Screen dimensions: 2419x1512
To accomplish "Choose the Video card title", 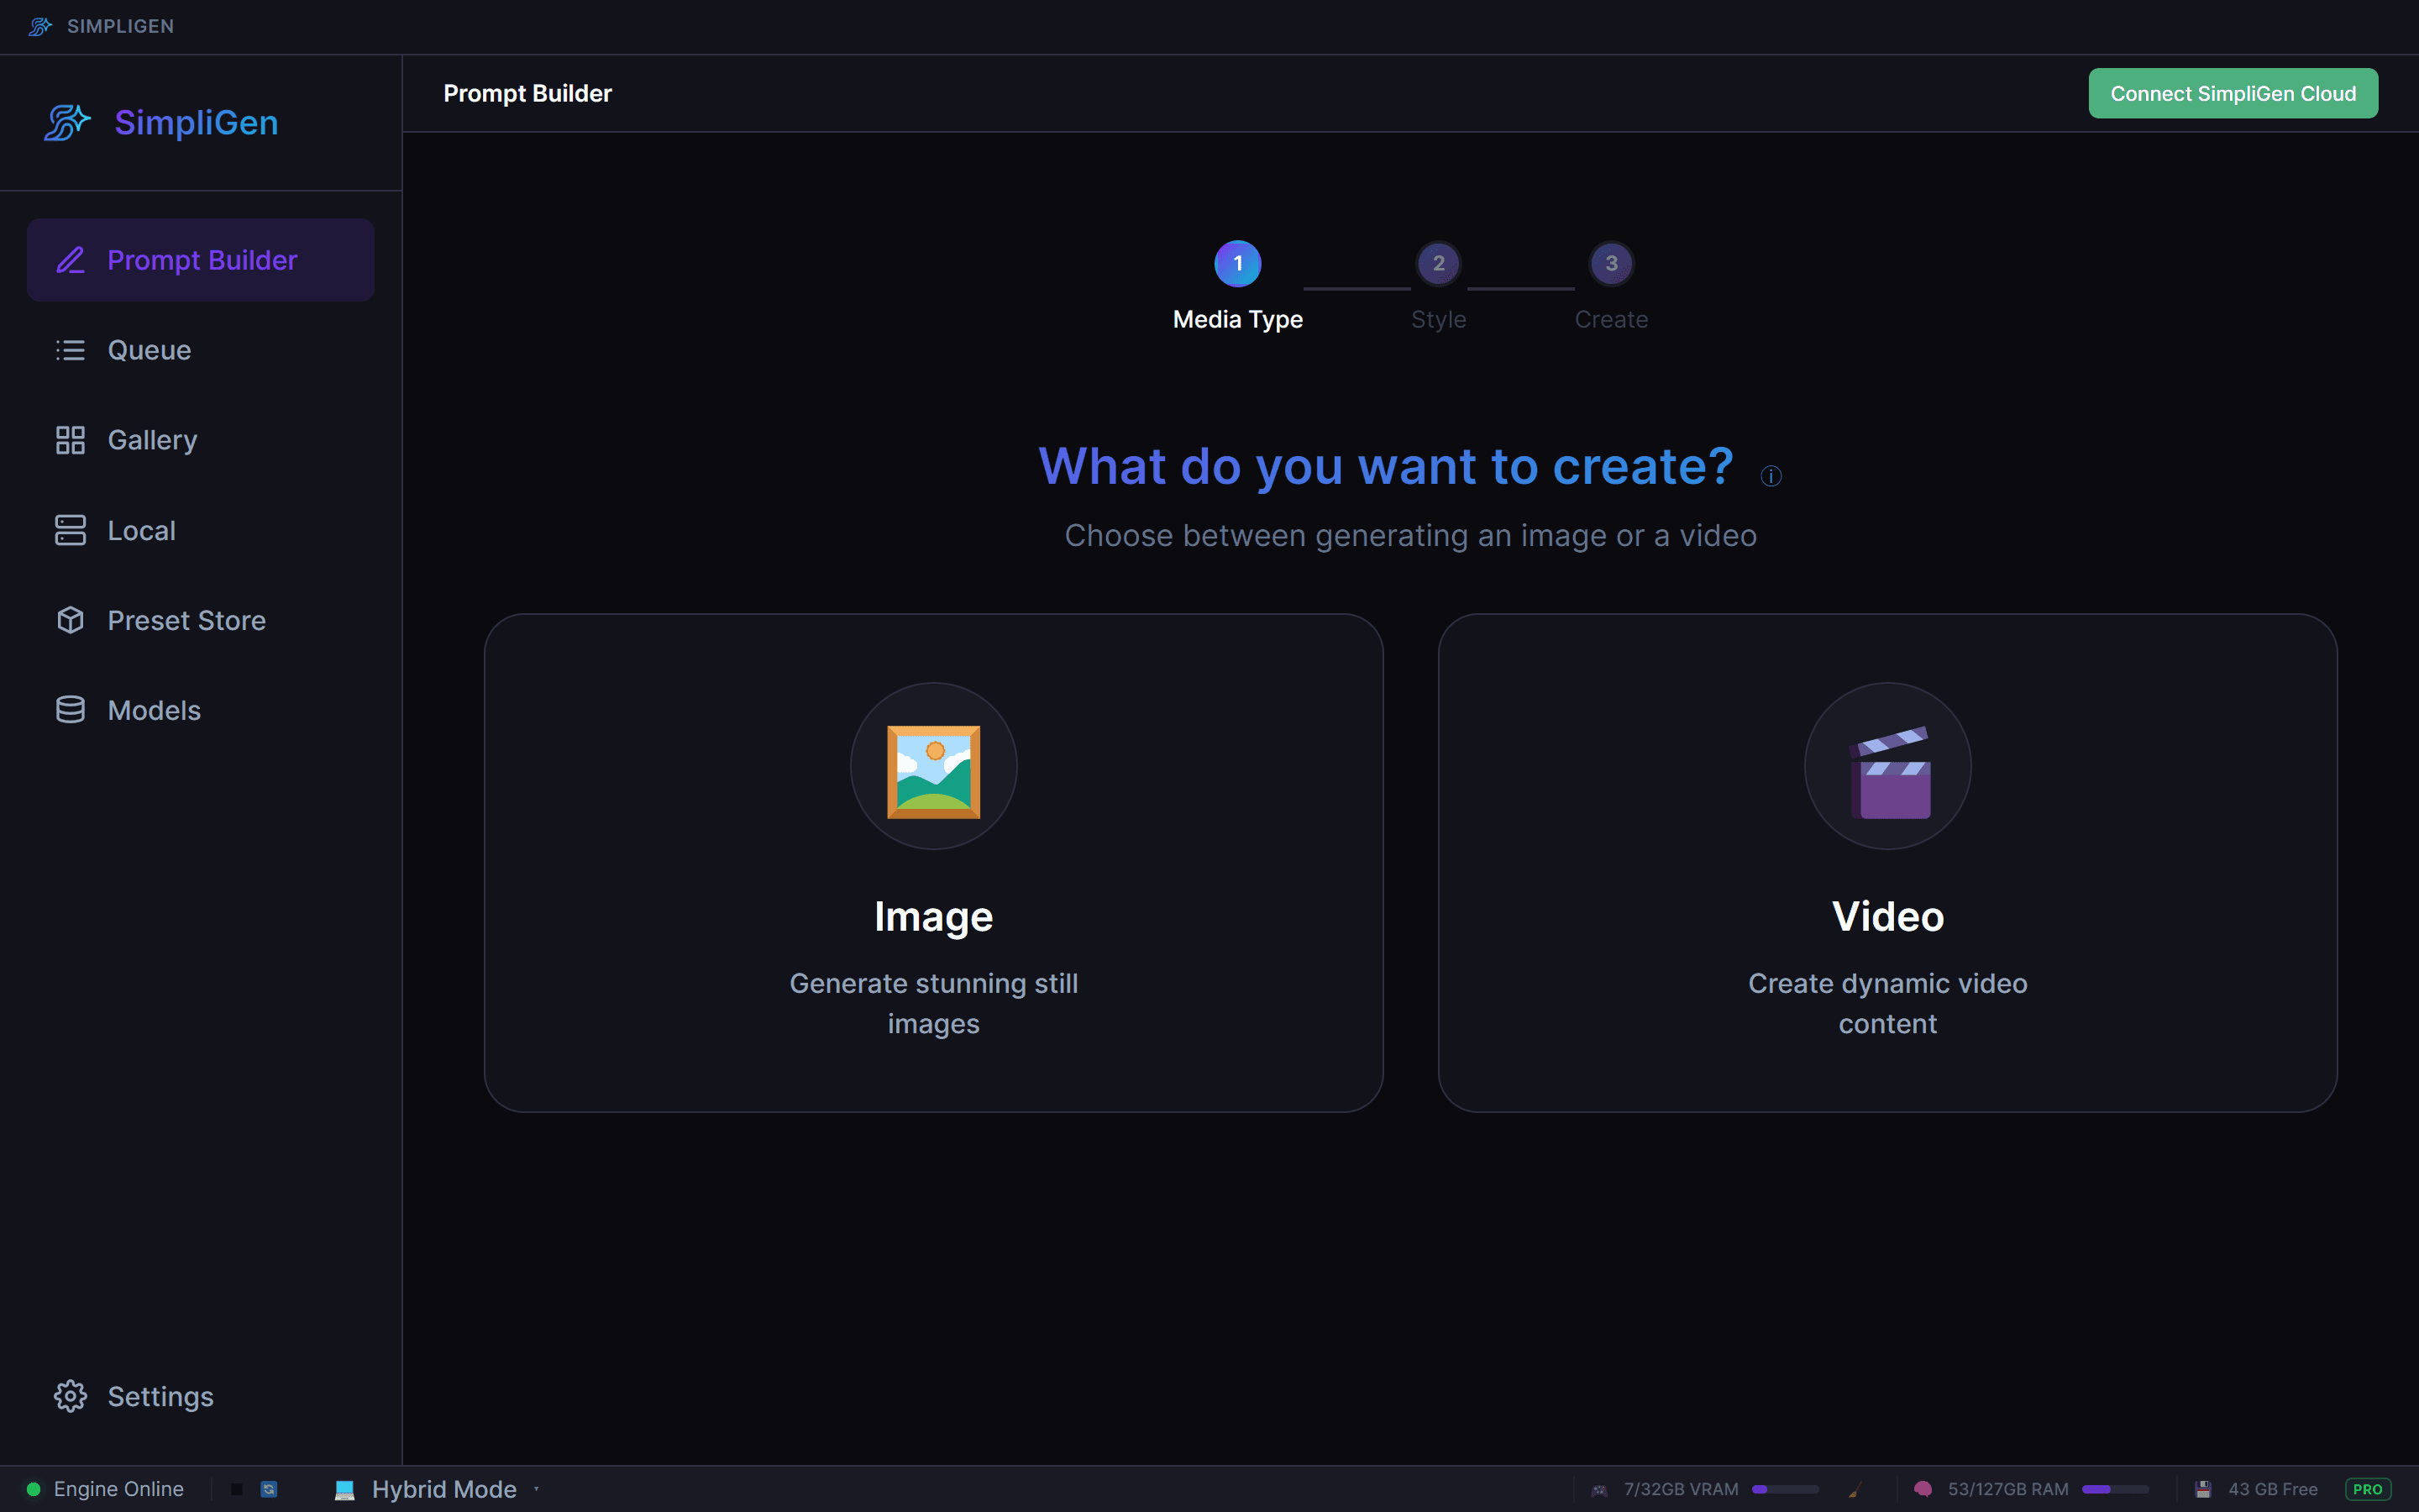I will tap(1888, 916).
